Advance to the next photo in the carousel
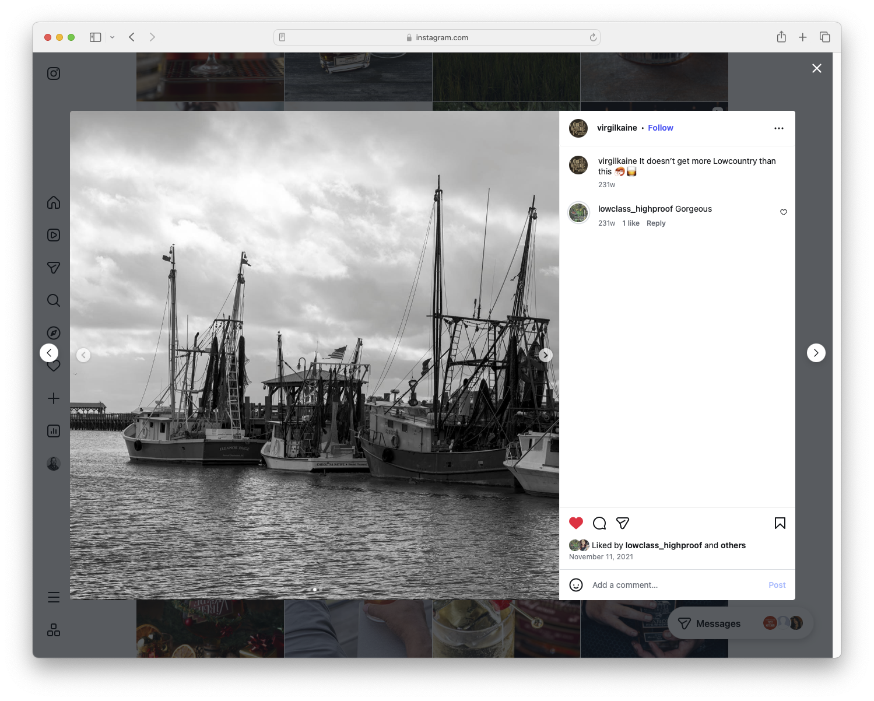Viewport: 874px width, 701px height. tap(545, 355)
